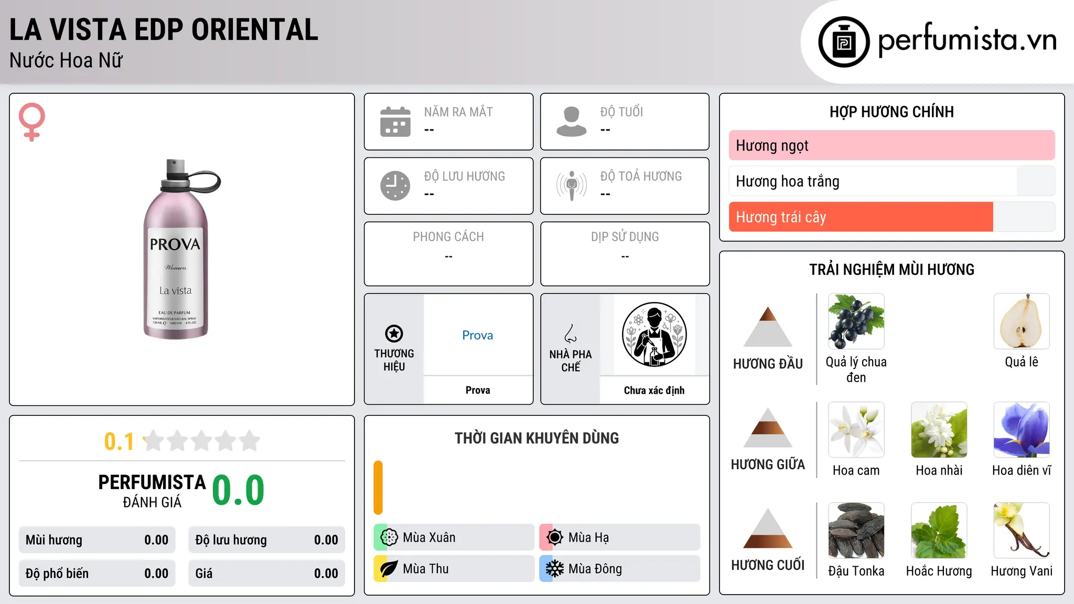Click the Hương cuối pyramid icon
Image resolution: width=1074 pixels, height=604 pixels.
click(768, 528)
